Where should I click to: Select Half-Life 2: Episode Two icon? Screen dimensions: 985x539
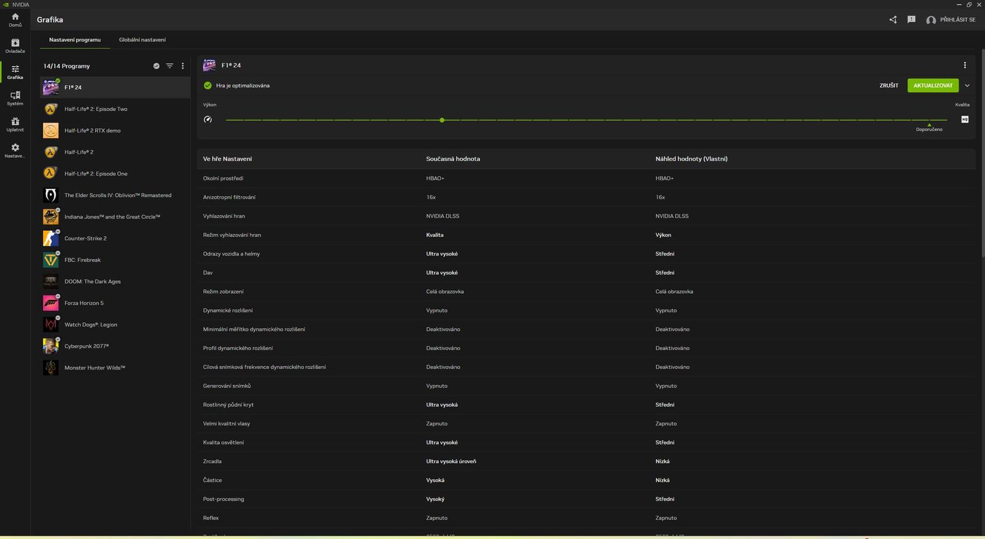tap(50, 109)
